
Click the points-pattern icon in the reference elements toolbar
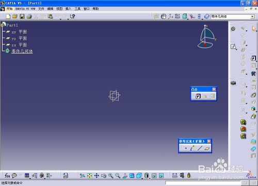click(x=192, y=148)
